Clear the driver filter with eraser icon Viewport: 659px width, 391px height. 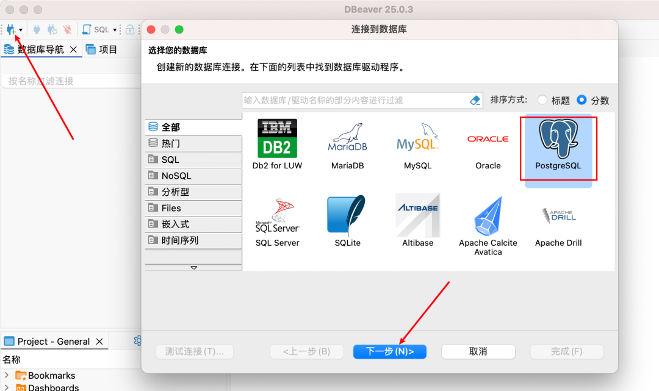pyautogui.click(x=475, y=100)
